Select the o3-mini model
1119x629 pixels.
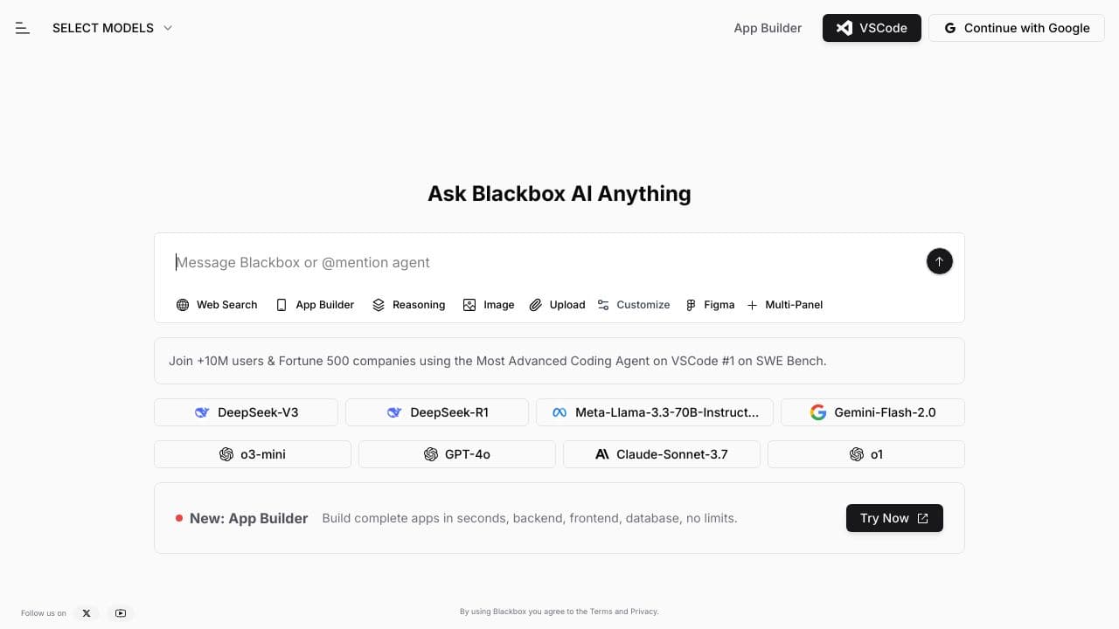pyautogui.click(x=253, y=454)
